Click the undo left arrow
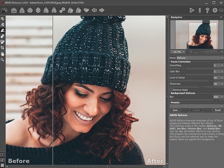224x168 pixels. pyautogui.click(x=94, y=10)
